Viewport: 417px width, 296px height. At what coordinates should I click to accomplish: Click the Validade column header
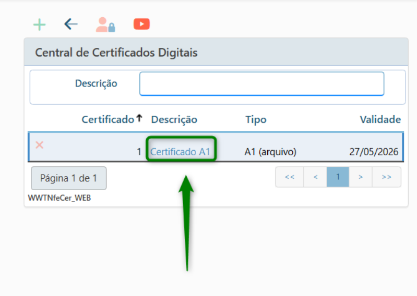(x=380, y=119)
